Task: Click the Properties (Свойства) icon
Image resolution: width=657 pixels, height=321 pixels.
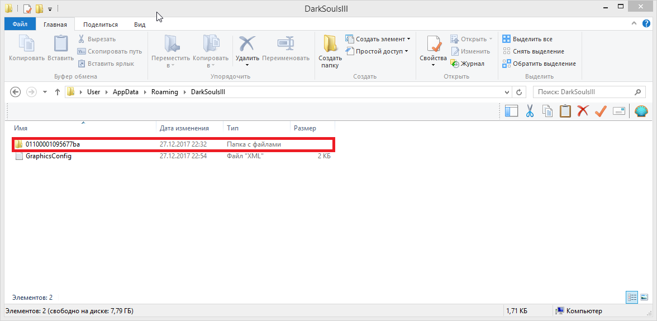Action: (x=434, y=44)
